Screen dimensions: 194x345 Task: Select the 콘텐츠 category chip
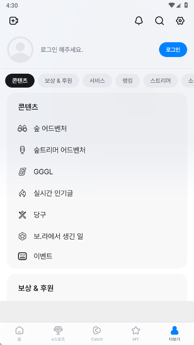(20, 80)
